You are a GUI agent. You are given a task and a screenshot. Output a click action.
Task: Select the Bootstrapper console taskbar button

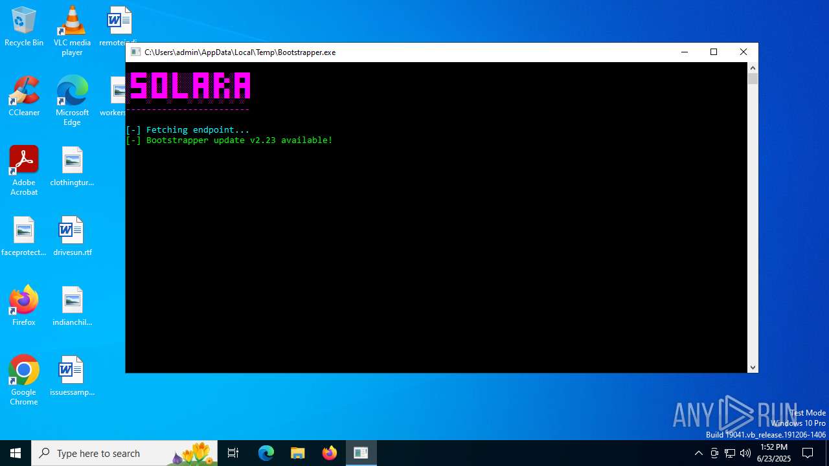(x=361, y=453)
